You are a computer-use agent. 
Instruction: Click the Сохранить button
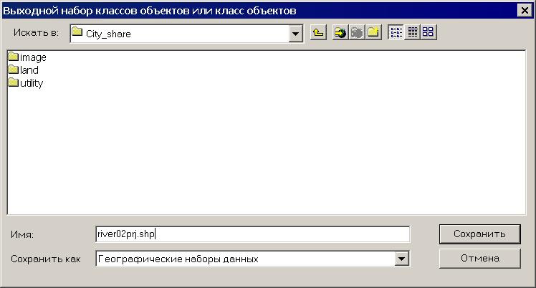(x=479, y=234)
